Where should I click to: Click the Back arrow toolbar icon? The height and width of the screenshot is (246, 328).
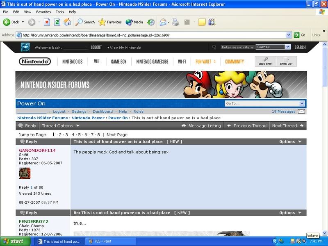[7, 22]
